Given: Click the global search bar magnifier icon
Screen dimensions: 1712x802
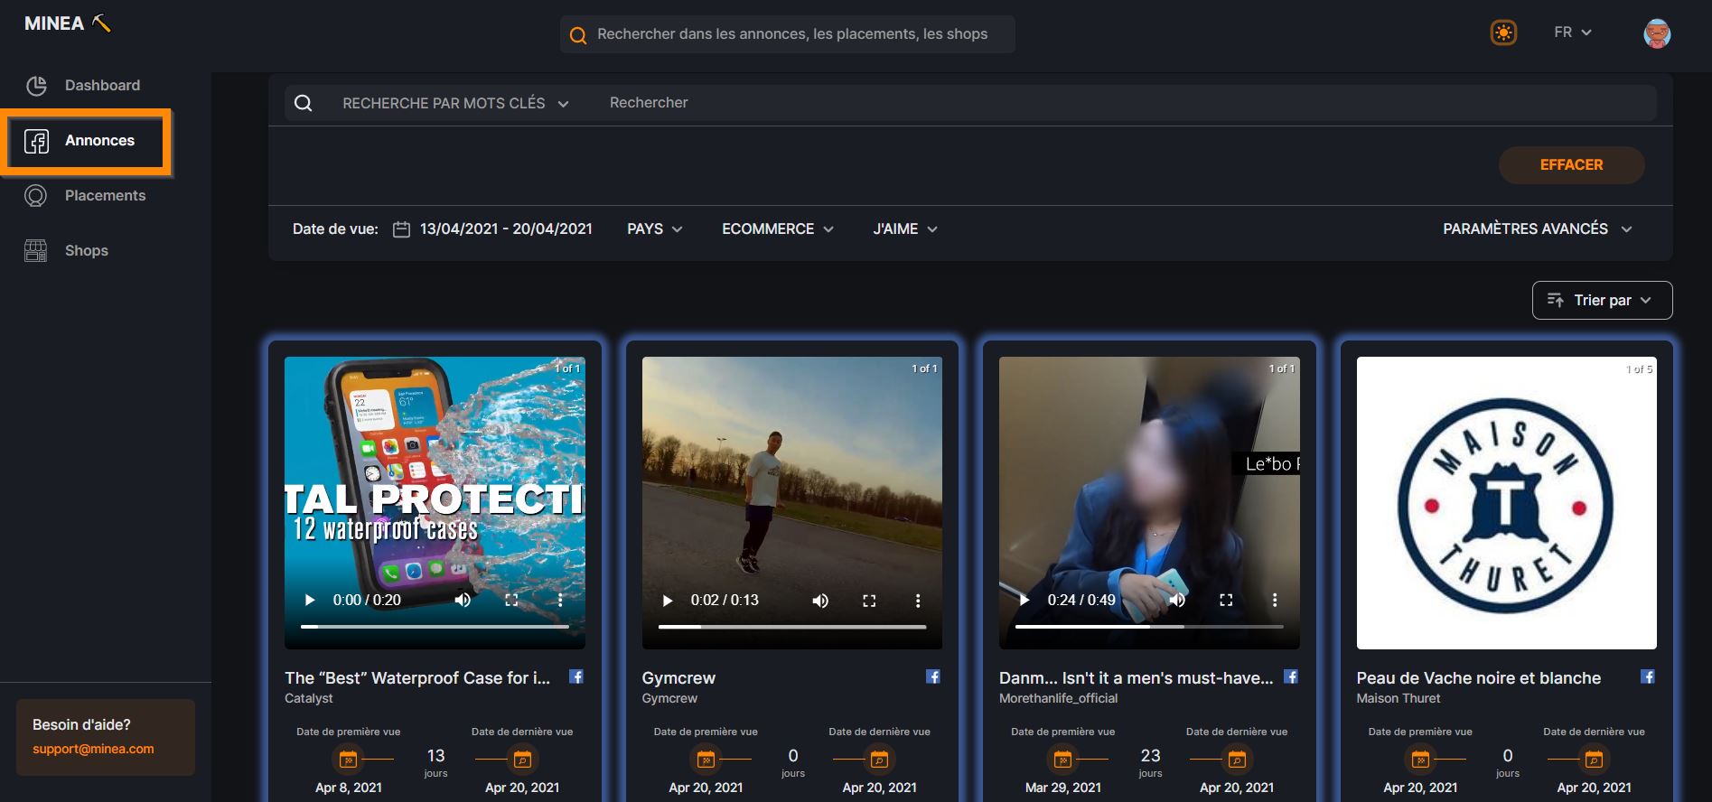Looking at the screenshot, I should [x=578, y=35].
